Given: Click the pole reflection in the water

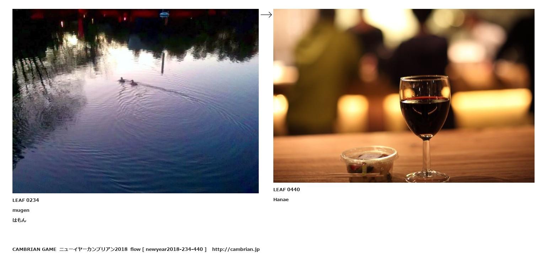Looking at the screenshot, I should coord(163,63).
